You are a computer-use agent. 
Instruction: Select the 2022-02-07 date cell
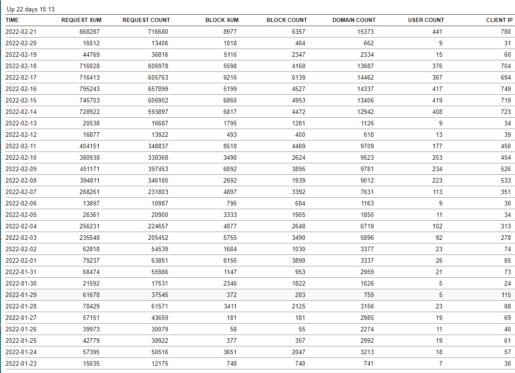click(x=21, y=192)
